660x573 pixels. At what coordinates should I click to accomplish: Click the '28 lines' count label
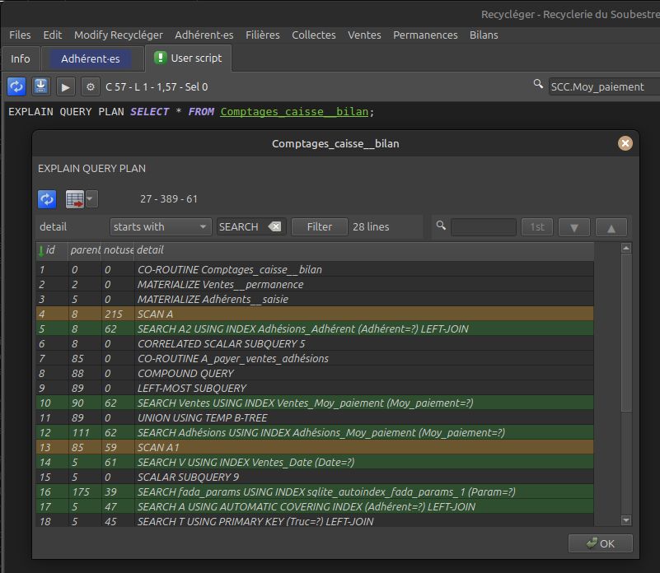coord(371,226)
